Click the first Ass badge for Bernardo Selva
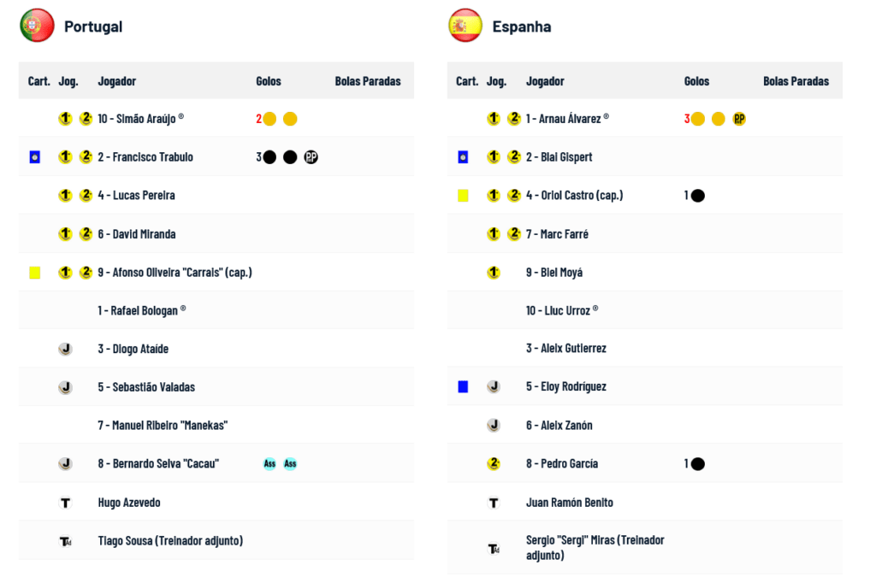This screenshot has width=876, height=577. [269, 463]
